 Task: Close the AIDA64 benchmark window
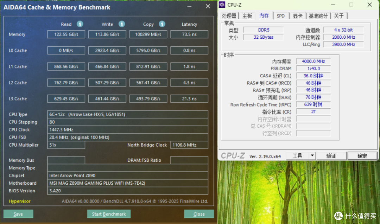click(x=208, y=7)
